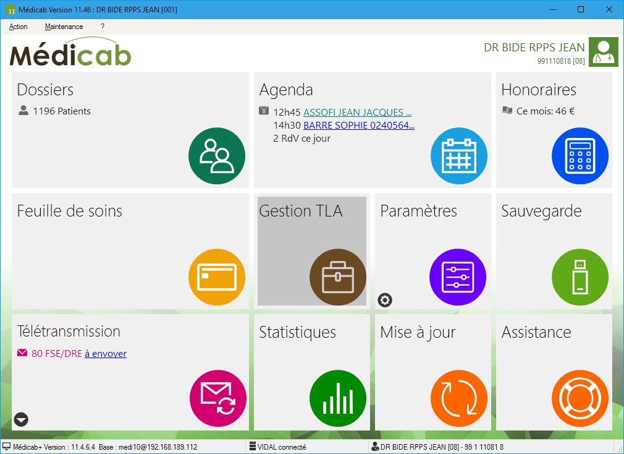Open the ? help menu
624x454 pixels.
(103, 27)
